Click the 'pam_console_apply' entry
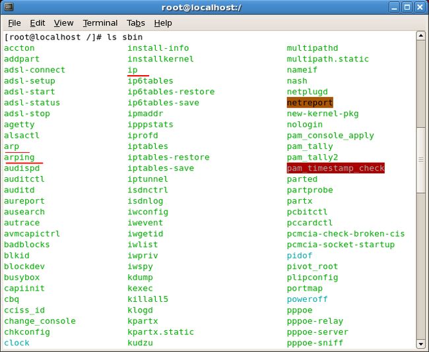429x352 pixels. pos(330,136)
